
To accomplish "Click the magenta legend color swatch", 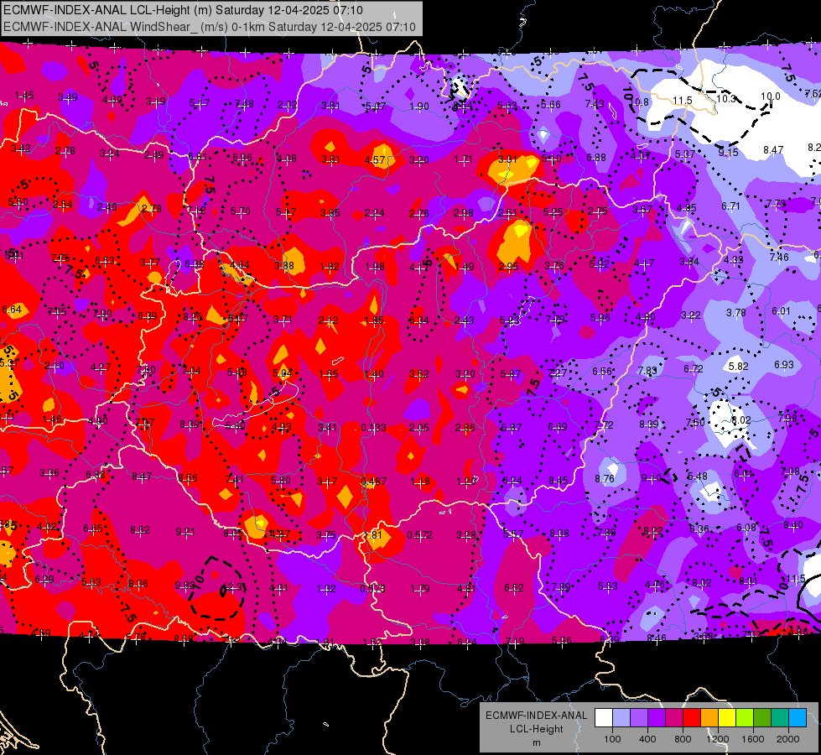I will tap(674, 718).
